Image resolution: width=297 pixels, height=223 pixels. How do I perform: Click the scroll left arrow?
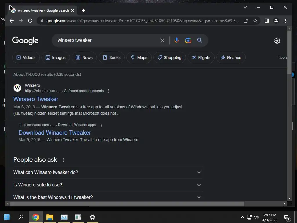[x=8, y=204]
